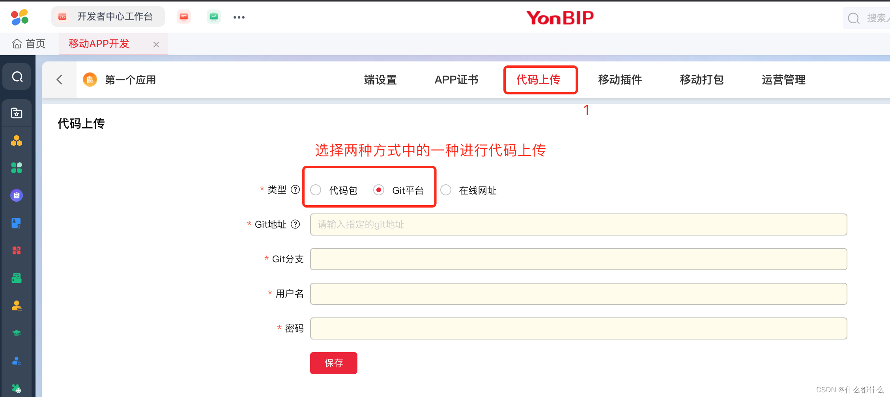Screen dimensions: 890x397
Task: Open the yellow user list icon in sidebar
Action: (17, 306)
